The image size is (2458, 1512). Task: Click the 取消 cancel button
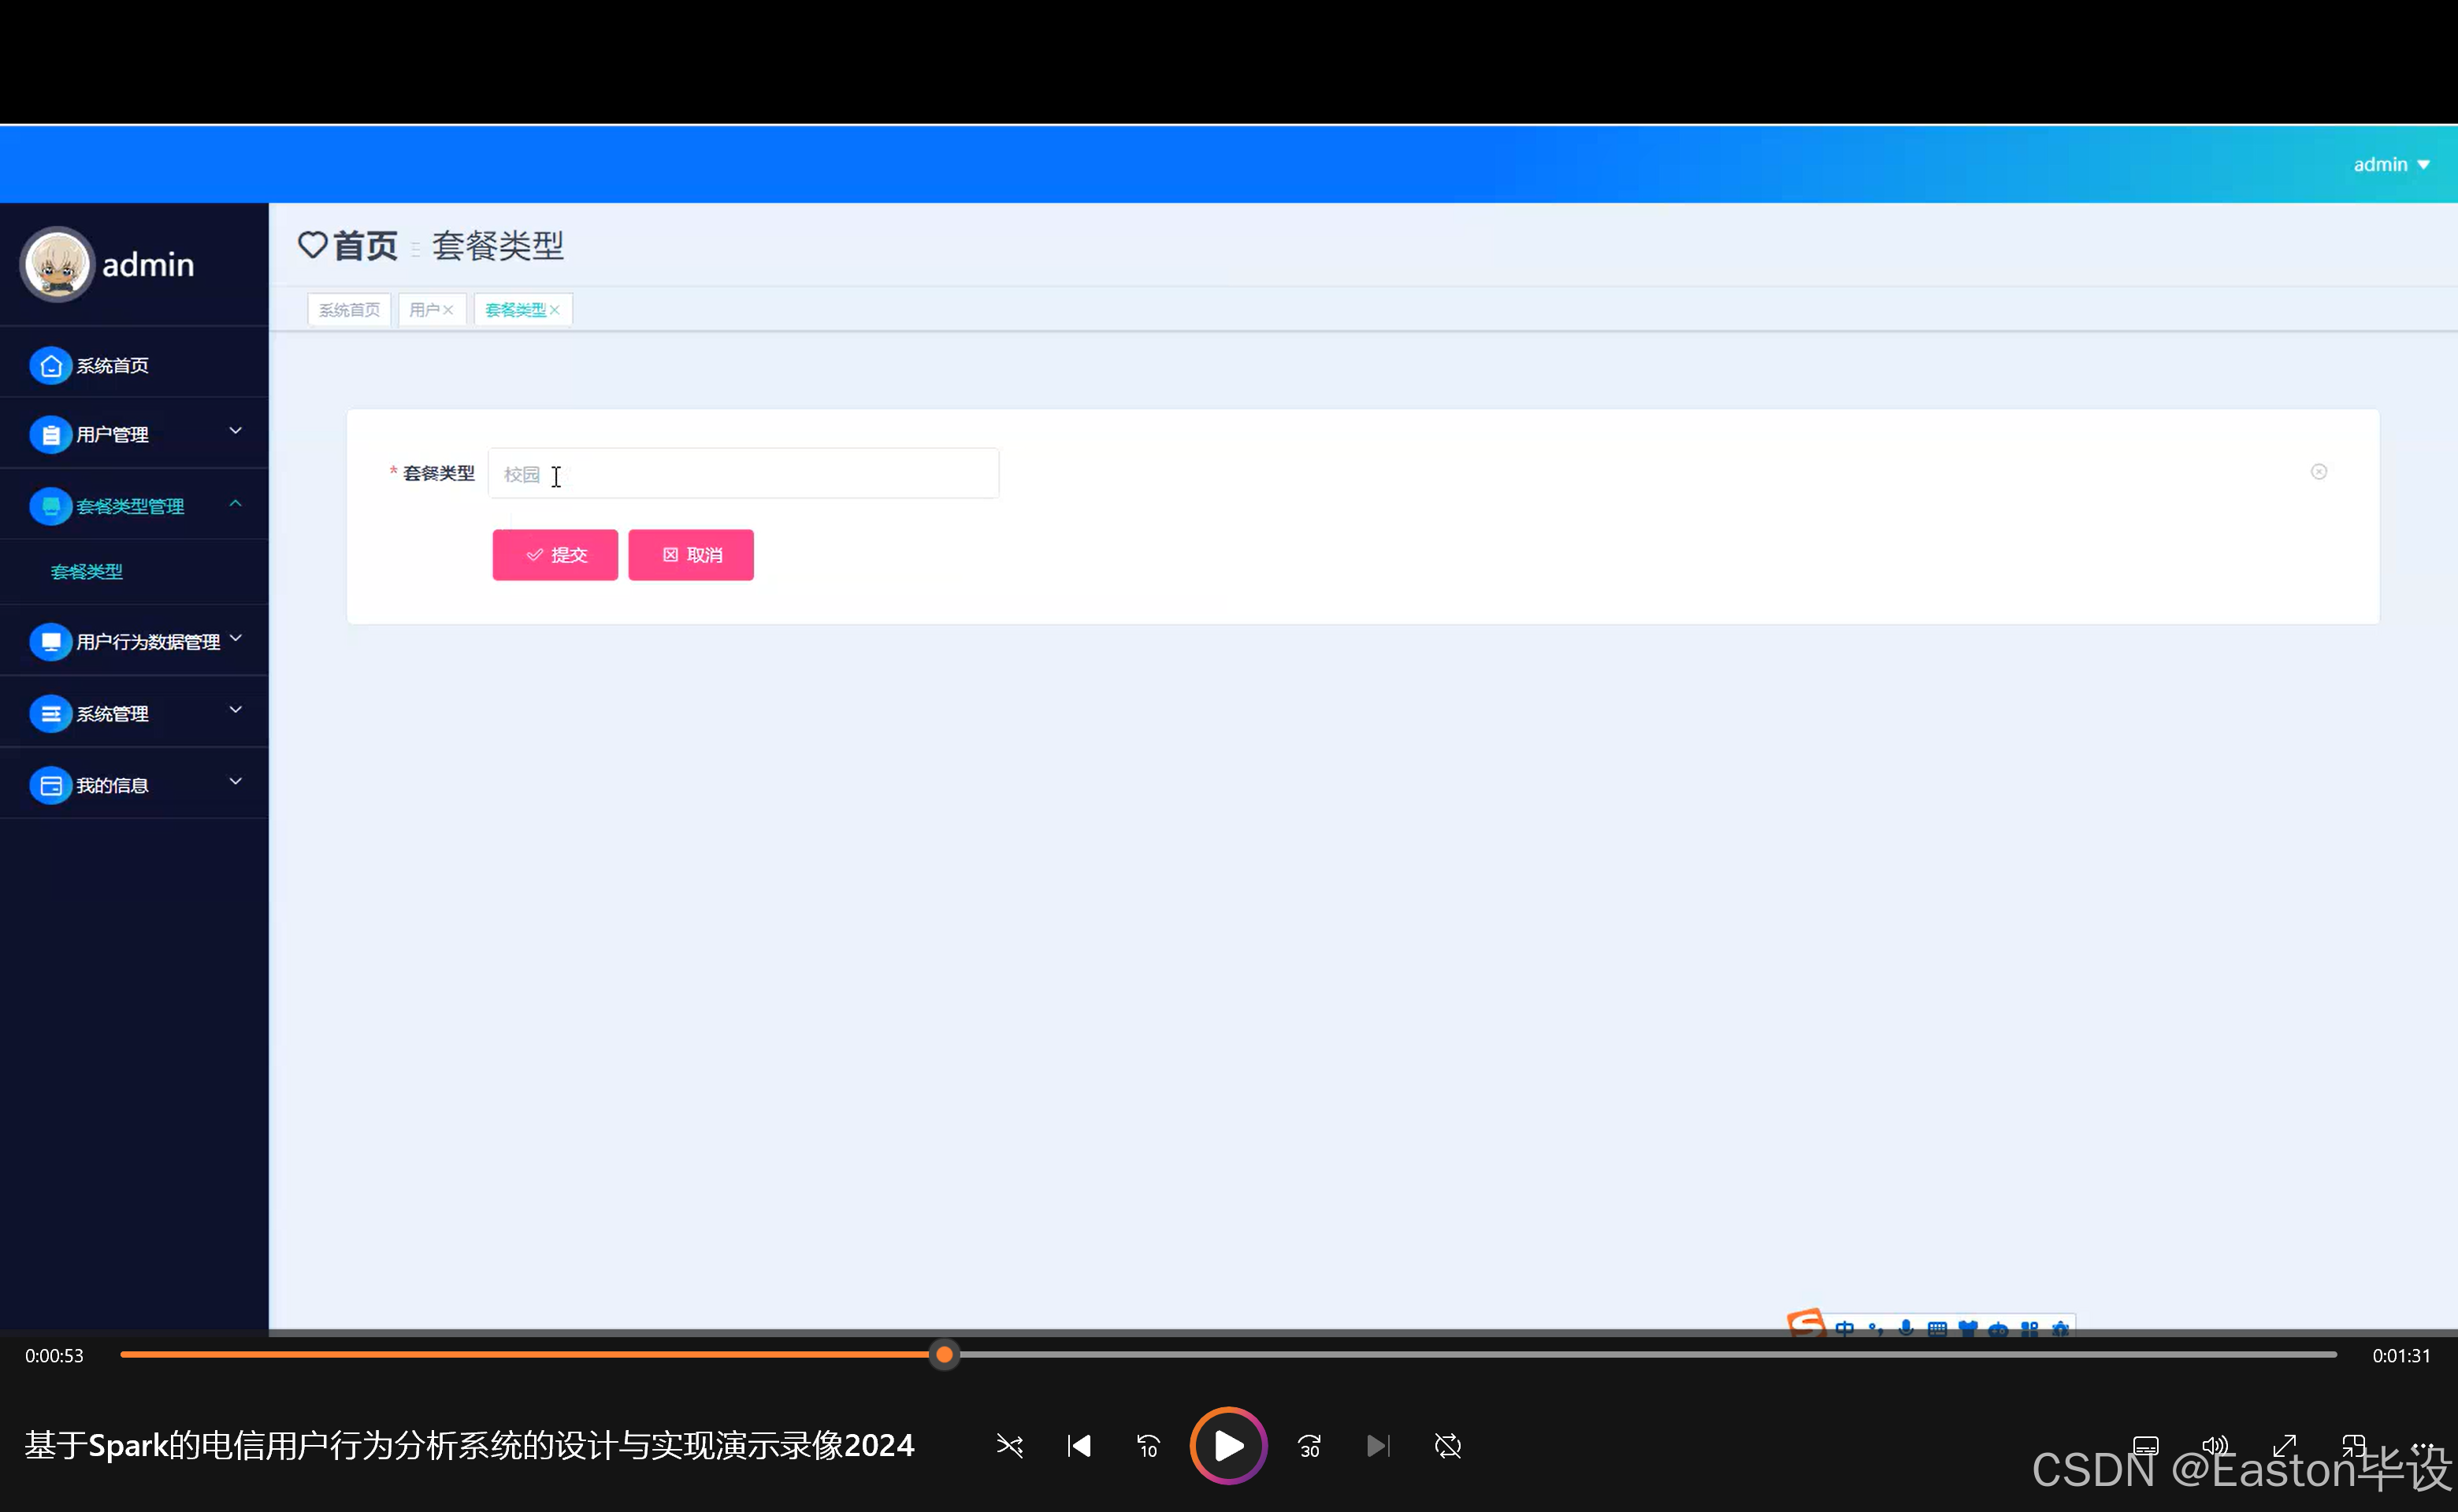pyautogui.click(x=691, y=555)
